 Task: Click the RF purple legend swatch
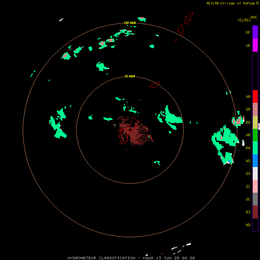[255, 32]
